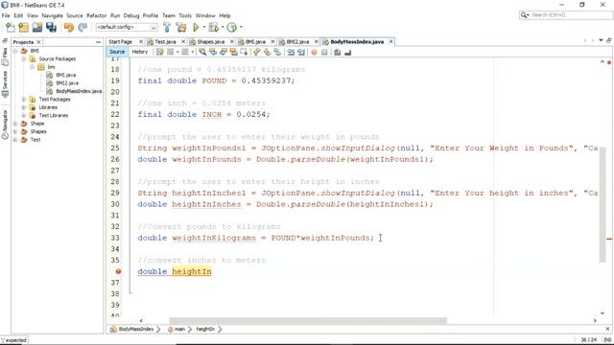
Task: Click BodyMassIndex in the breadcrumb bar
Action: (x=136, y=330)
